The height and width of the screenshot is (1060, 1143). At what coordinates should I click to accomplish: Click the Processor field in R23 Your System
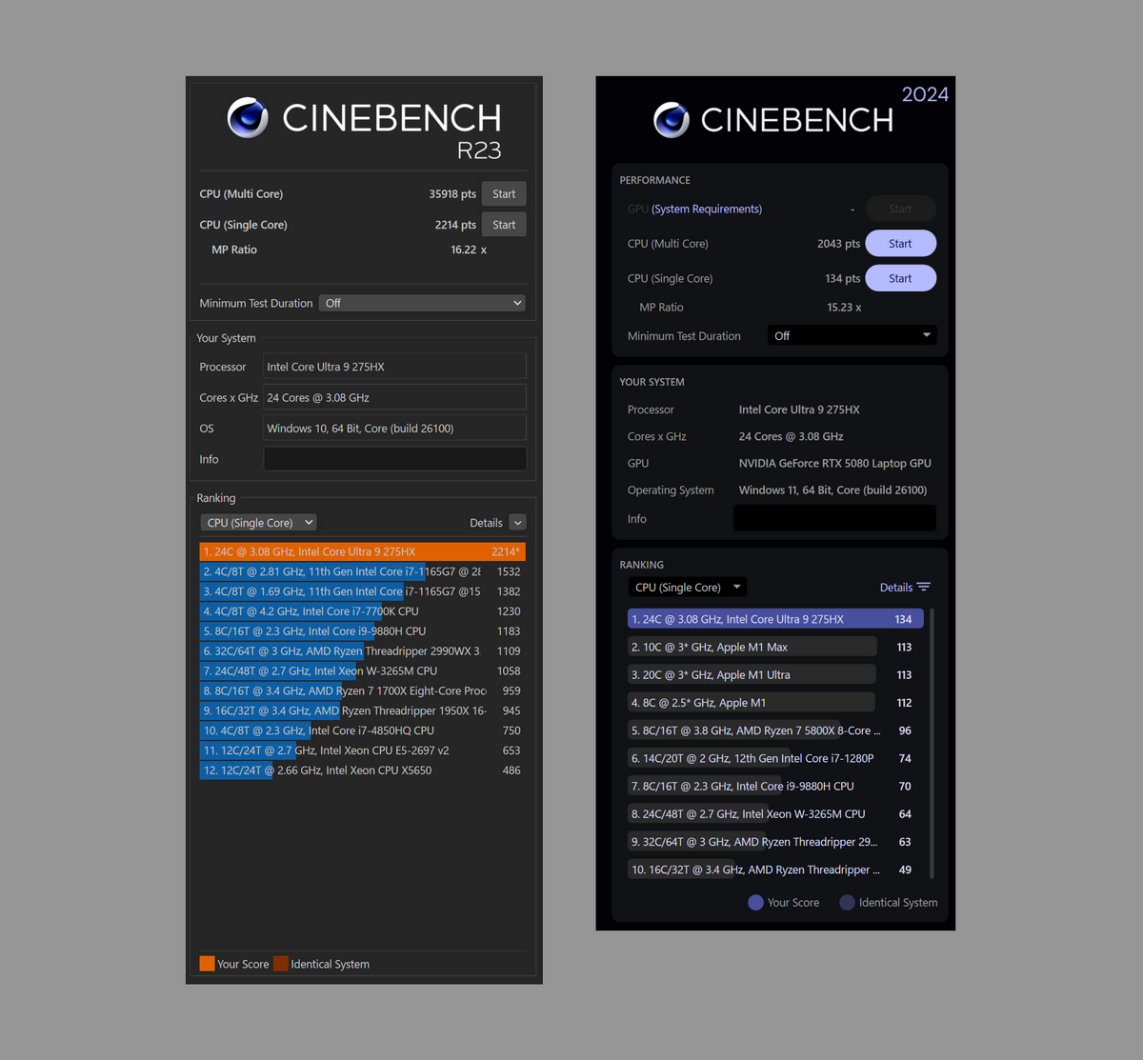[394, 367]
